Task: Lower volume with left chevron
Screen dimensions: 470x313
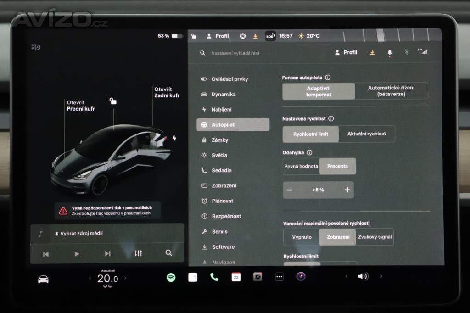Action: pyautogui.click(x=347, y=276)
